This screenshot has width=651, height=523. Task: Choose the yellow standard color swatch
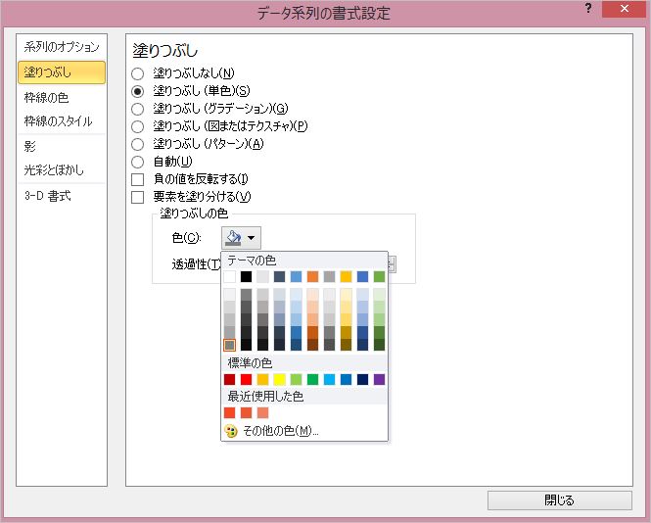279,379
